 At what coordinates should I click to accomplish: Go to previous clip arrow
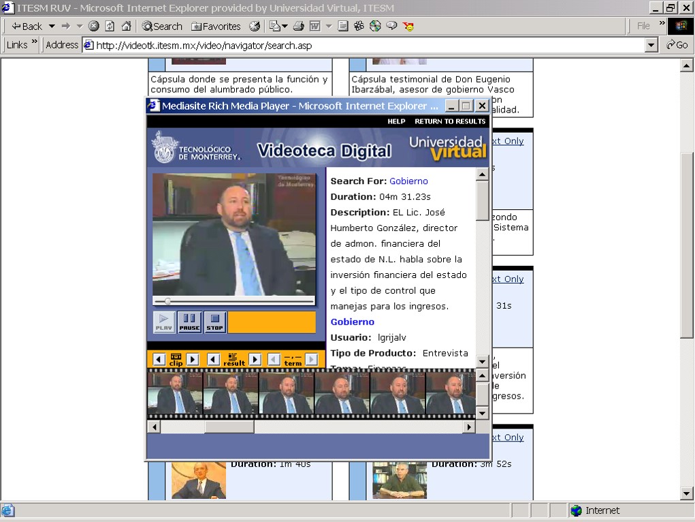click(x=159, y=359)
